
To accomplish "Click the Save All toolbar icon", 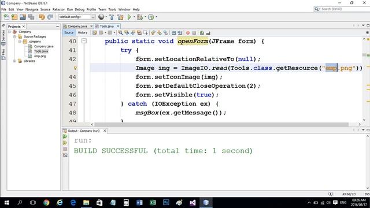I will click(x=31, y=17).
